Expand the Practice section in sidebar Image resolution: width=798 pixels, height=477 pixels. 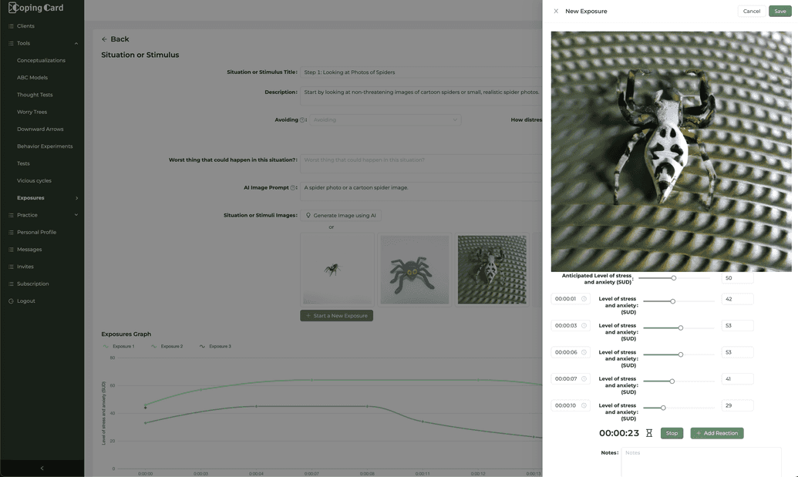point(76,215)
